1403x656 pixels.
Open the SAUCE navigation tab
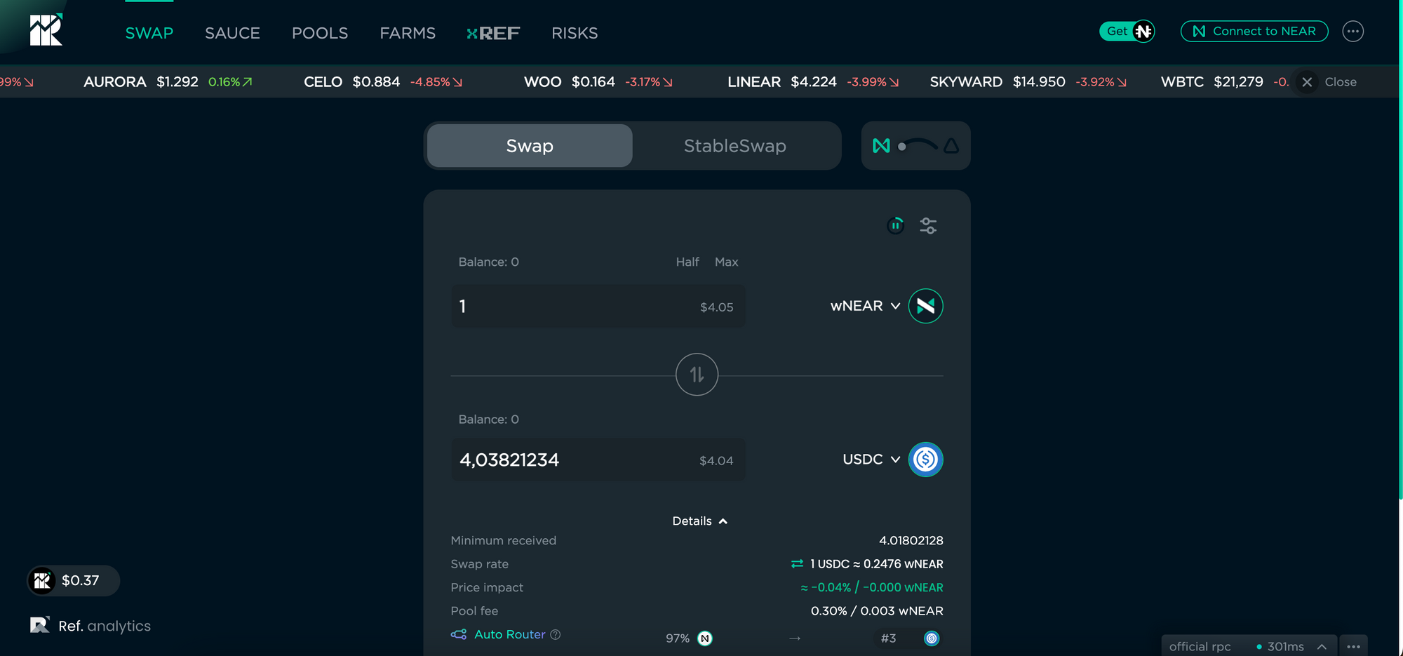(x=232, y=33)
